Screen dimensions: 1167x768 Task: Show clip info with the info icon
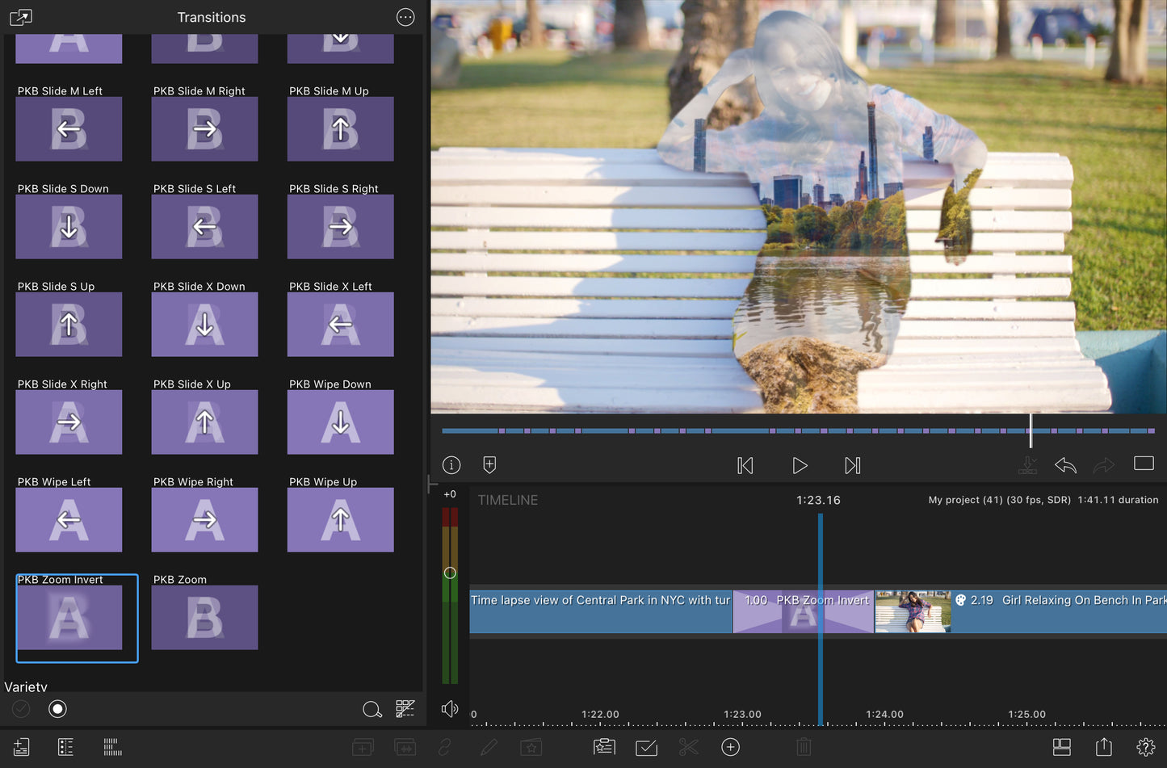pyautogui.click(x=451, y=465)
